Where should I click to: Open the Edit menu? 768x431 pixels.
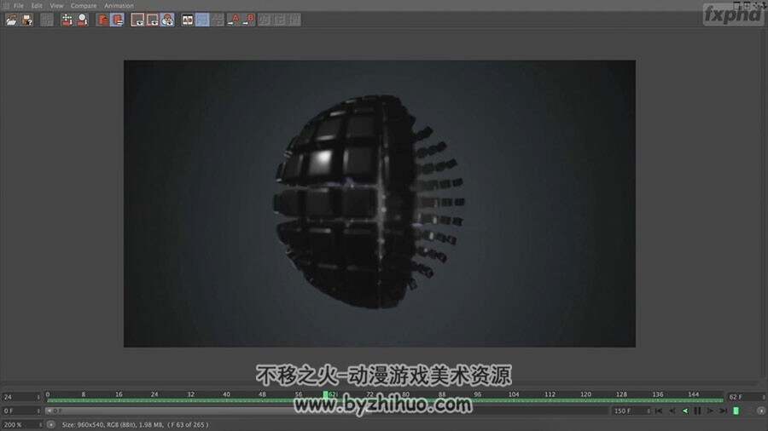tap(37, 5)
